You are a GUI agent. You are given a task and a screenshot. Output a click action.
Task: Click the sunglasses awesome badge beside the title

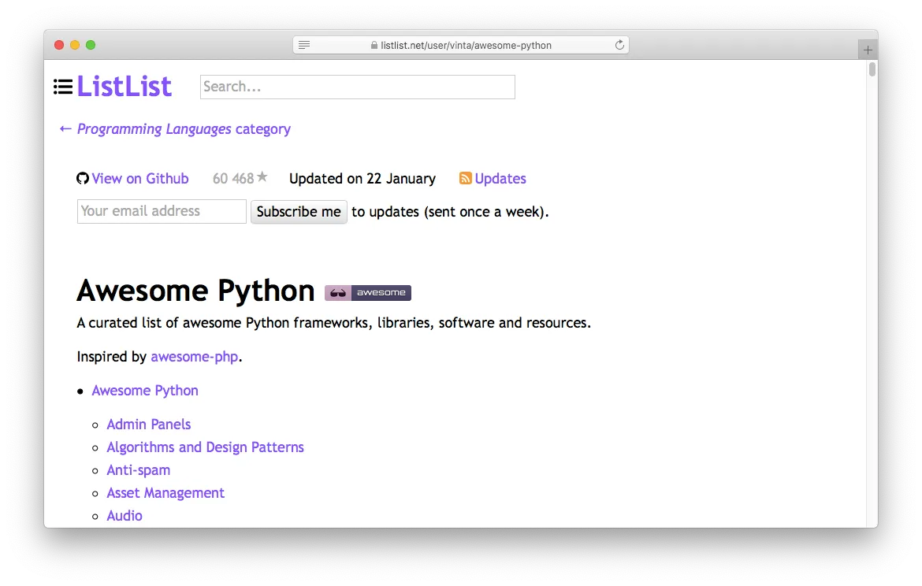[x=339, y=292]
